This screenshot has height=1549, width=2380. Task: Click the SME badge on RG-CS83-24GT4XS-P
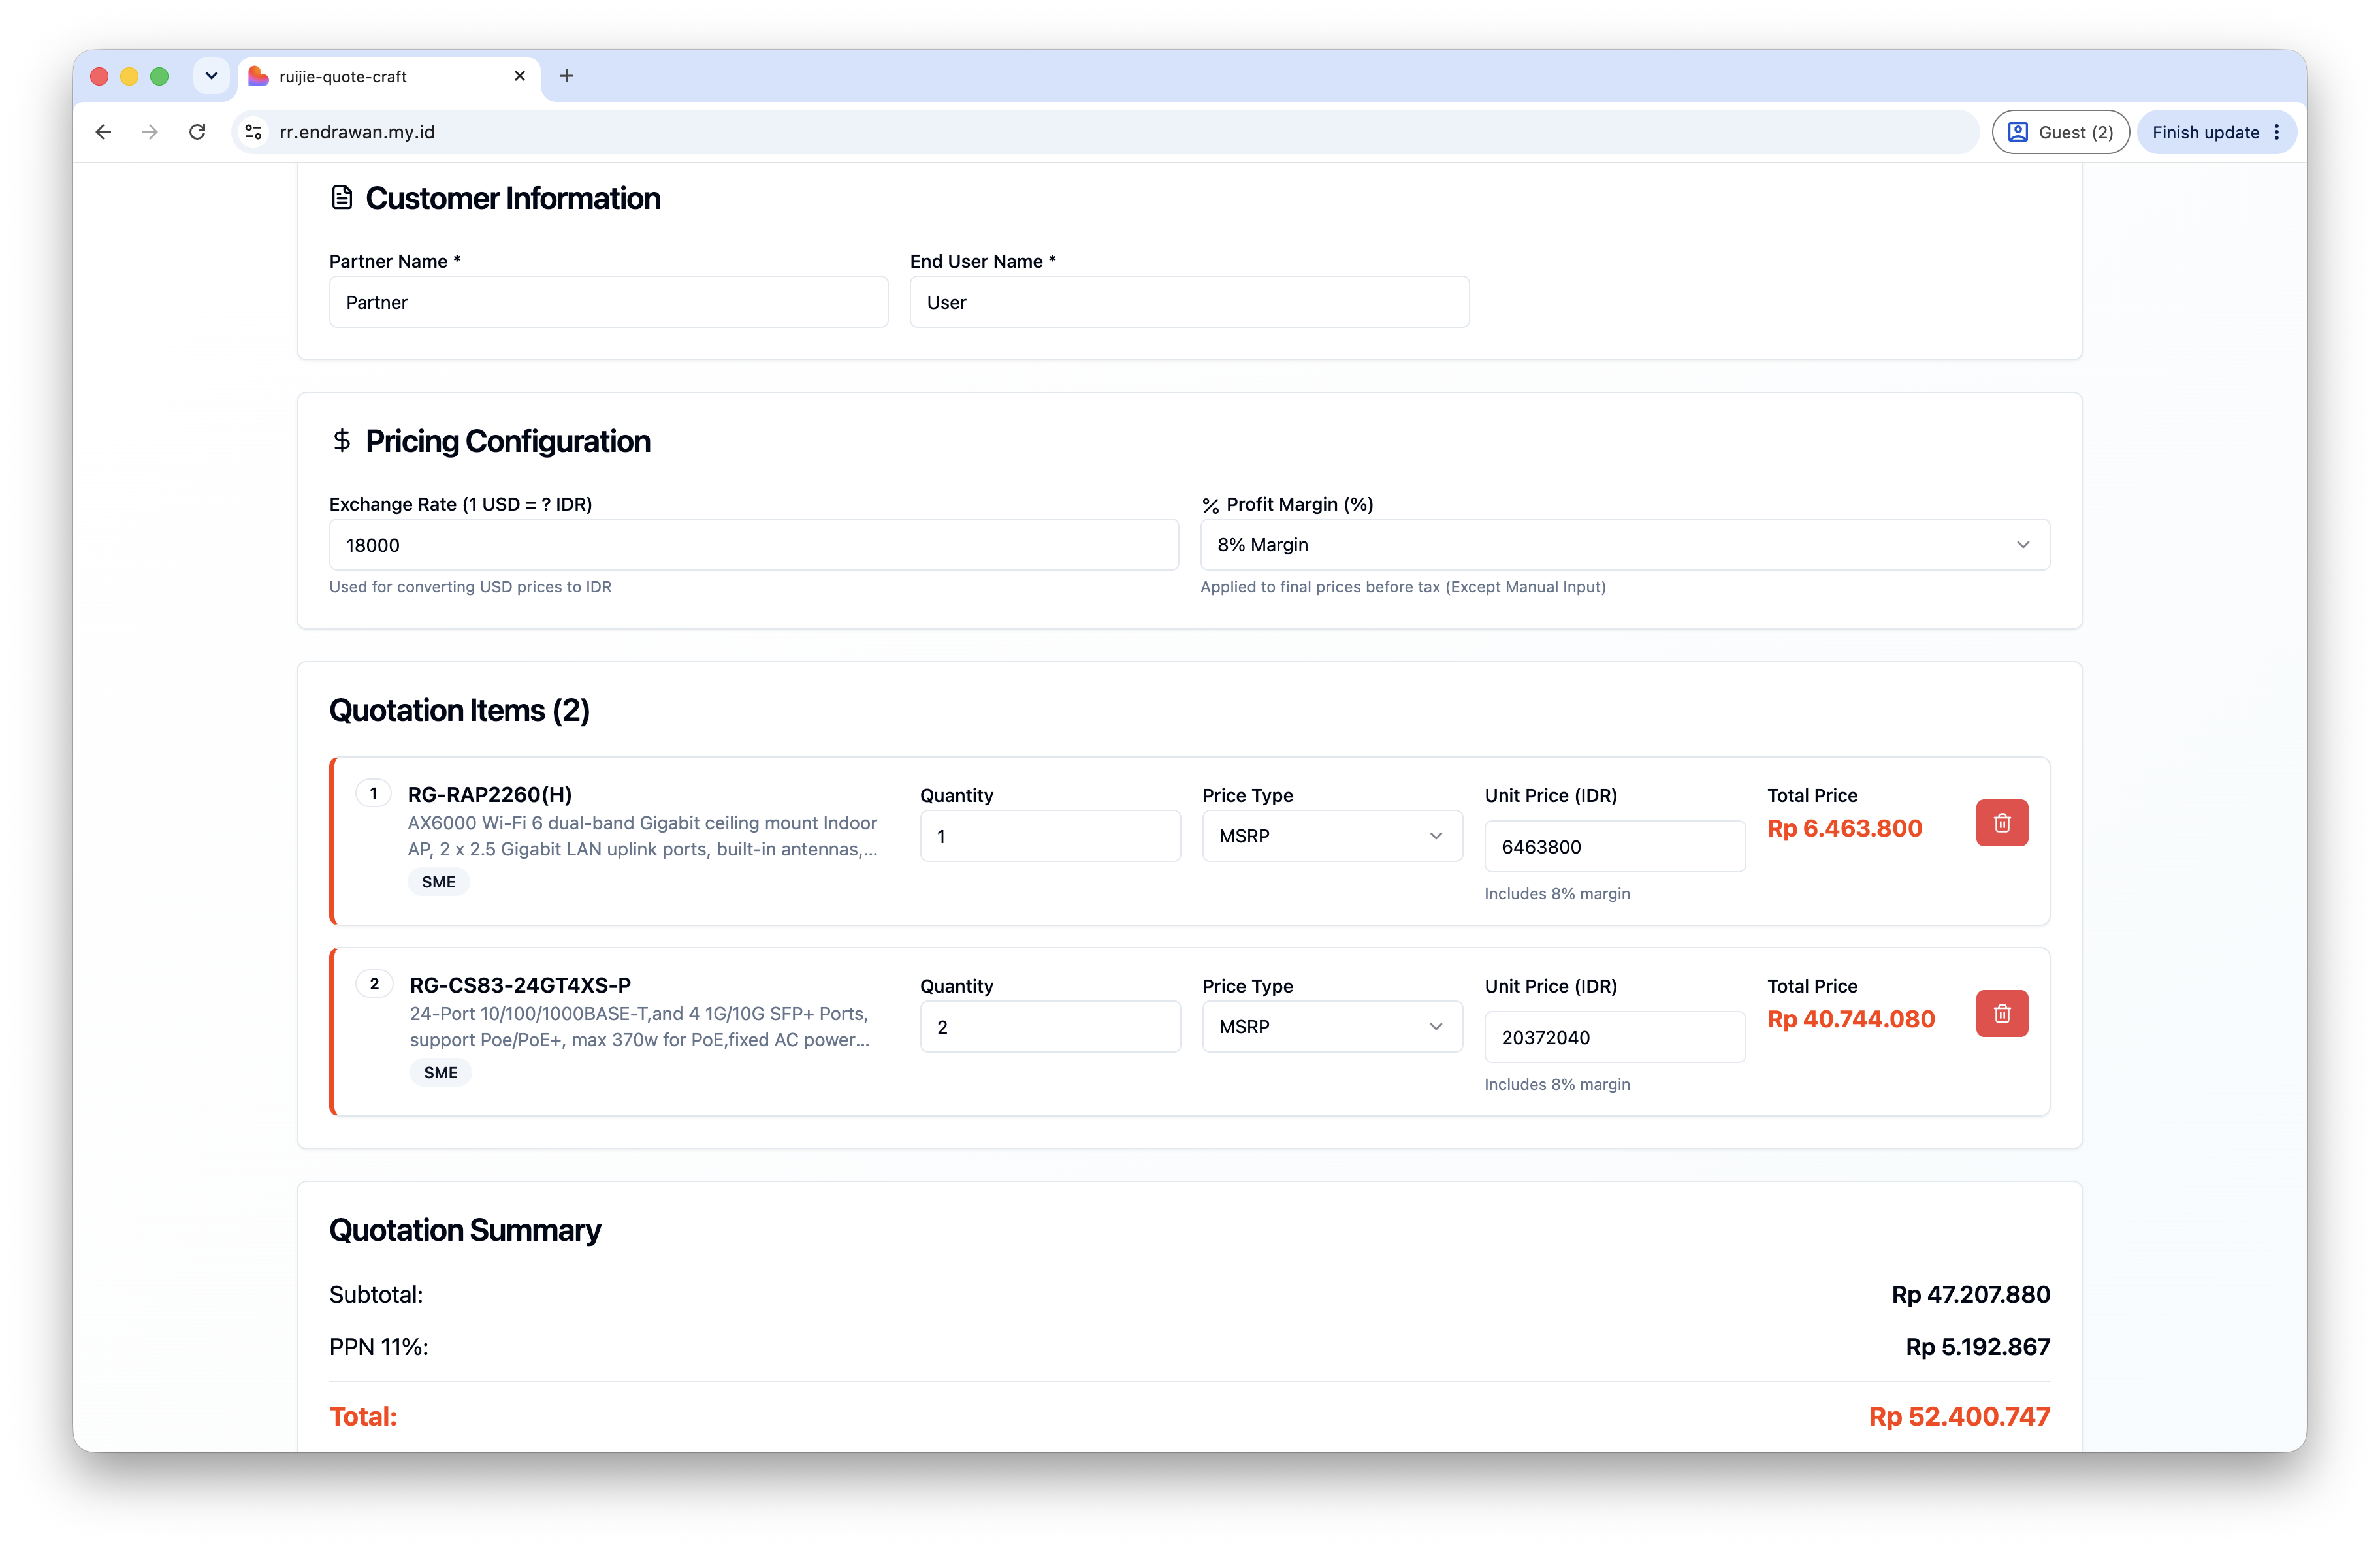[440, 1073]
